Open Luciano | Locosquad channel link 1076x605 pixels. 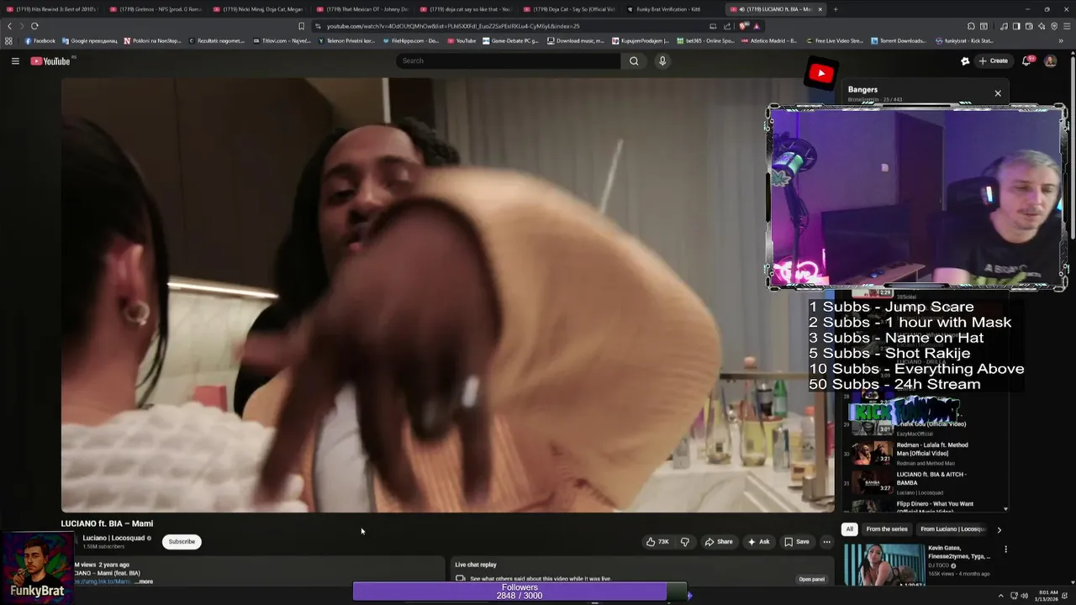click(x=113, y=538)
